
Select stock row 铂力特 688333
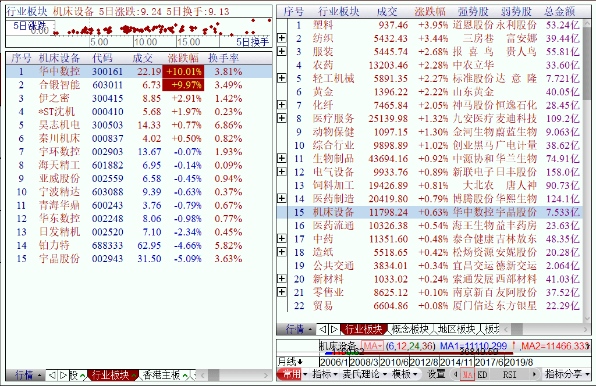pyautogui.click(x=139, y=245)
